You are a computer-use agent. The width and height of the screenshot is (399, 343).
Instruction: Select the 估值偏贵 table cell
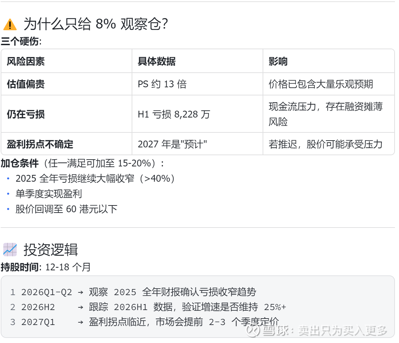[26, 84]
